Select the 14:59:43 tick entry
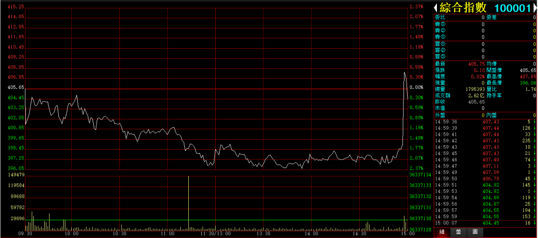Image resolution: width=538 pixels, height=238 pixels. [485, 147]
